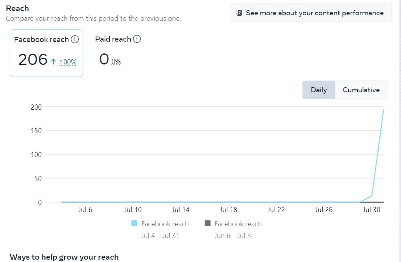Image resolution: width=401 pixels, height=262 pixels.
Task: Click the 0% paid reach change
Action: point(116,62)
